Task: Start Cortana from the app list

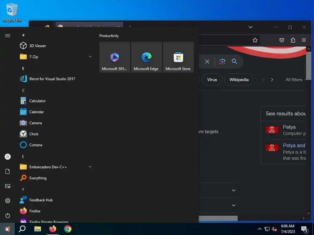Action: 56,145
